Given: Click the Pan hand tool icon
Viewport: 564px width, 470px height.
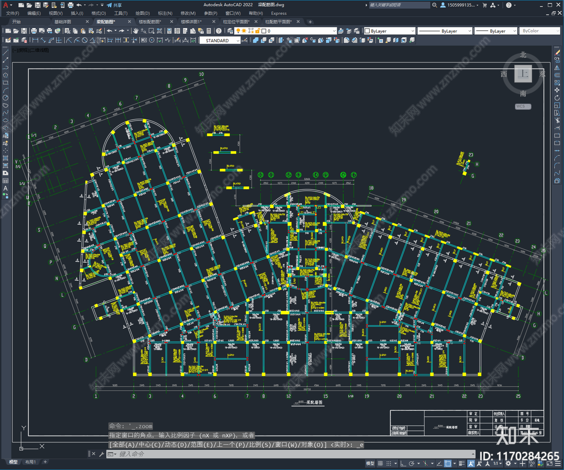Looking at the screenshot, I should point(136,31).
